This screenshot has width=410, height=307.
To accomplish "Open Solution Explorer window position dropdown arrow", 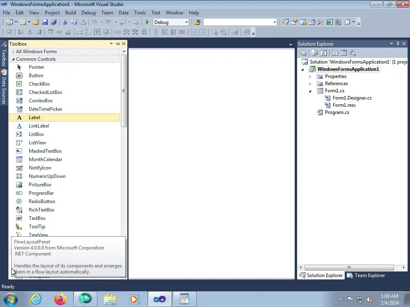I will [x=392, y=44].
